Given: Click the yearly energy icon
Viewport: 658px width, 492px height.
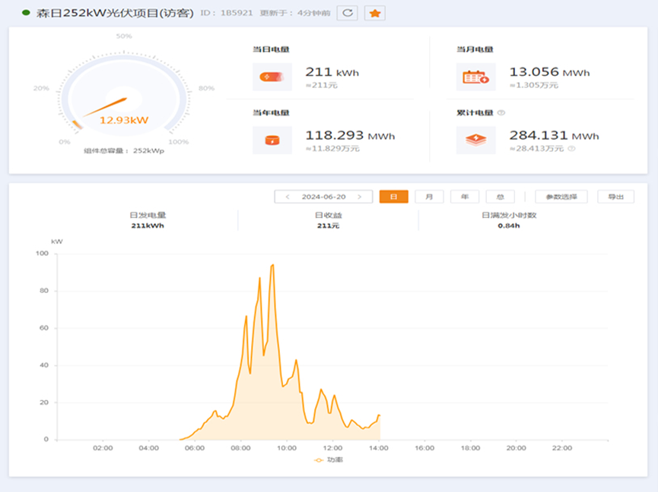Looking at the screenshot, I should coord(272,140).
